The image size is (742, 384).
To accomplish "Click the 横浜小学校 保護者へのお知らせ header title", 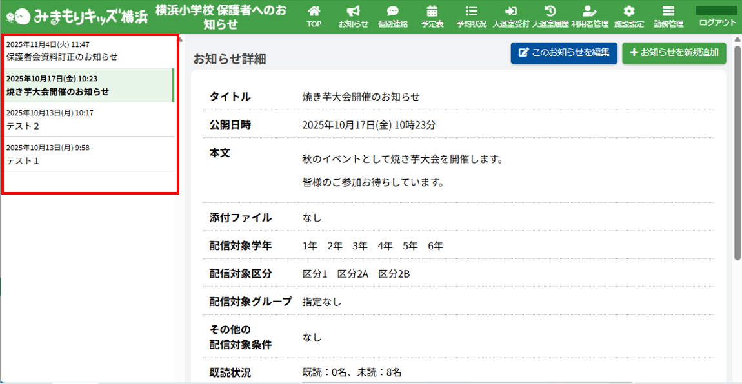I will pyautogui.click(x=220, y=17).
